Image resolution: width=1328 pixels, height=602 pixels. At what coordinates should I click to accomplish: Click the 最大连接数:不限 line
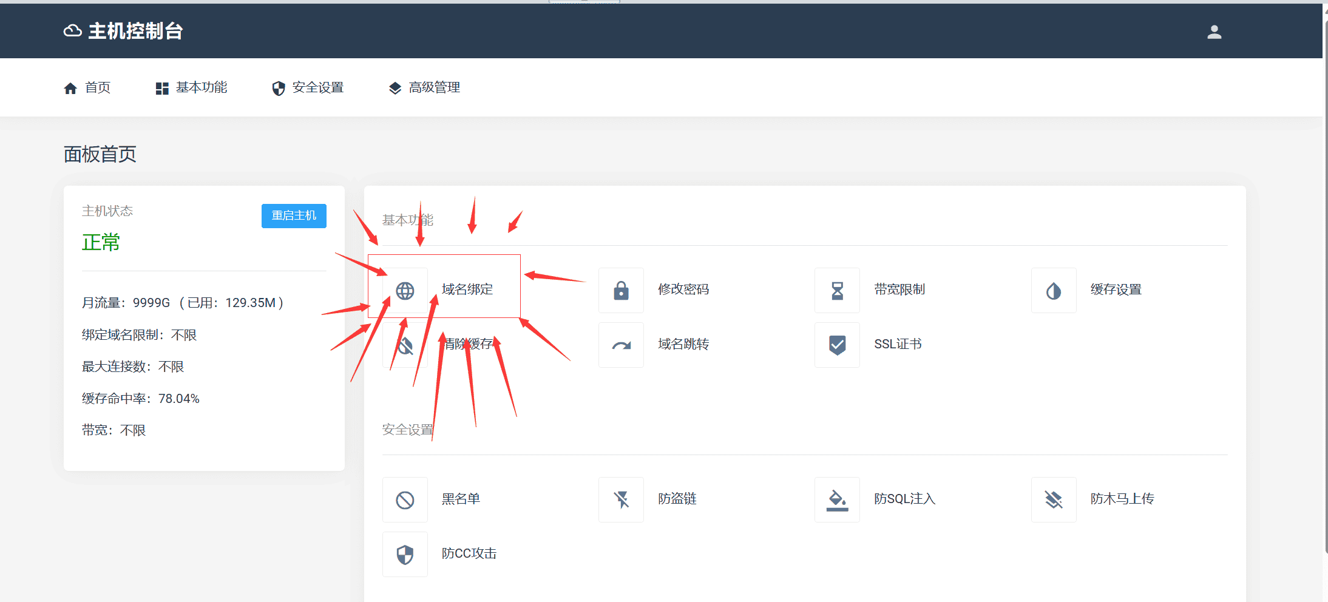[133, 367]
